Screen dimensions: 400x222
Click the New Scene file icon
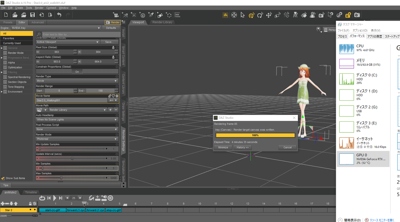click(6, 15)
